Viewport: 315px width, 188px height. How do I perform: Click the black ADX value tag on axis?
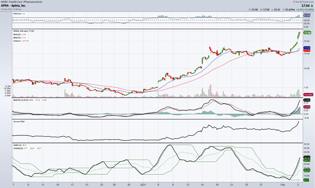point(307,157)
